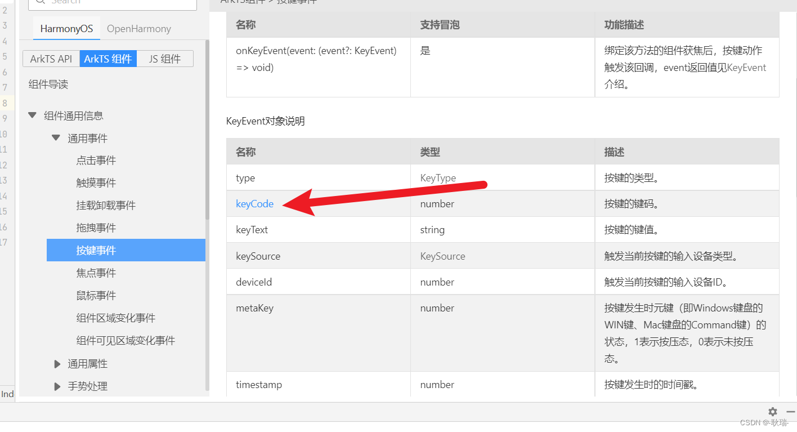Switch to the OpenHarmony tab
Screen dimensions: 797x432
coord(138,29)
